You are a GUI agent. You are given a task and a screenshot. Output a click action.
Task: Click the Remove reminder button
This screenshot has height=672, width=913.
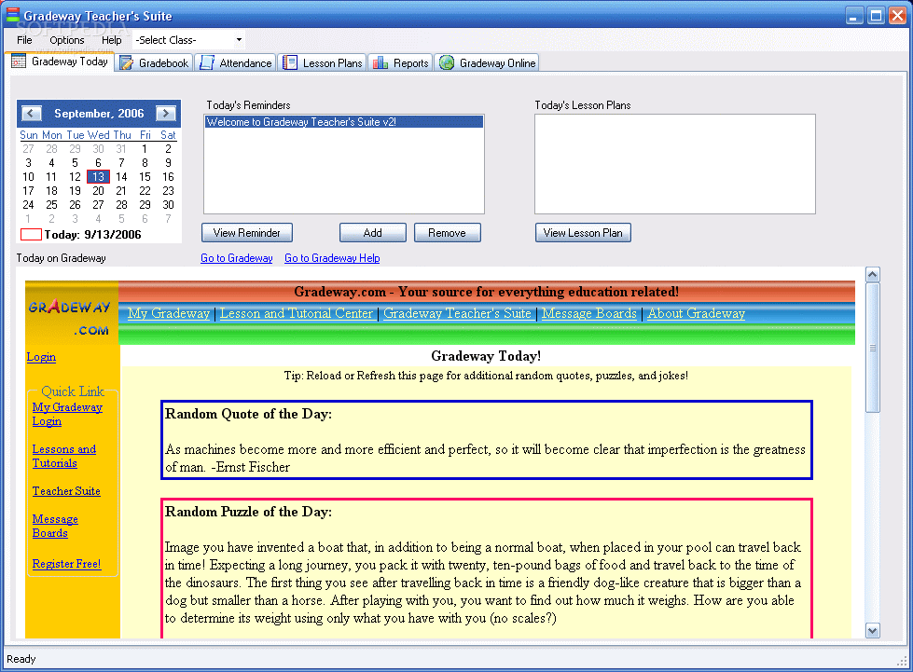click(x=448, y=233)
